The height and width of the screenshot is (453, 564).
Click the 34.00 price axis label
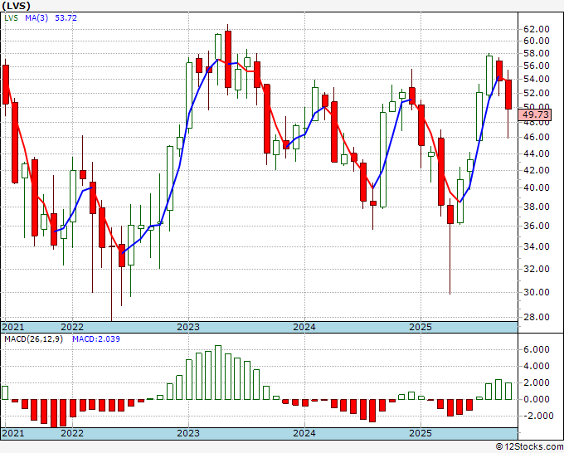(x=537, y=247)
